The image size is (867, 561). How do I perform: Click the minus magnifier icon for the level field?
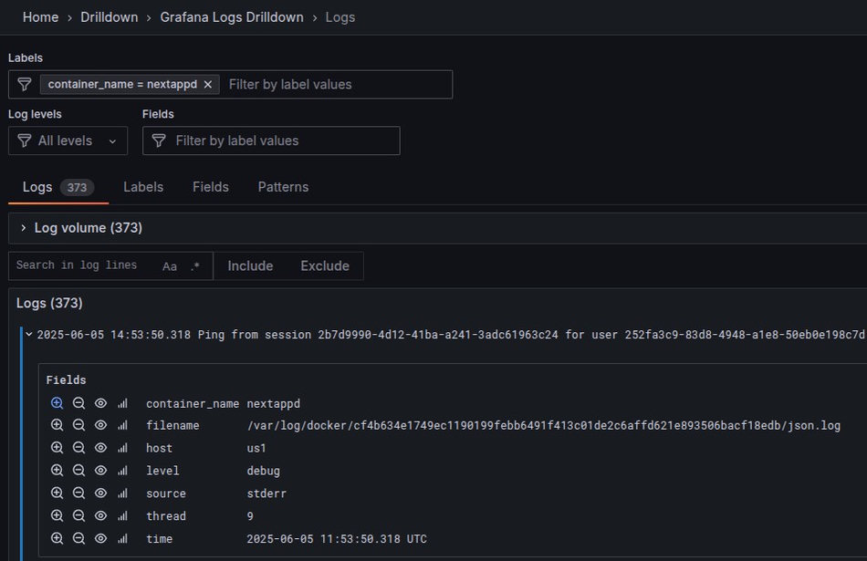[78, 471]
